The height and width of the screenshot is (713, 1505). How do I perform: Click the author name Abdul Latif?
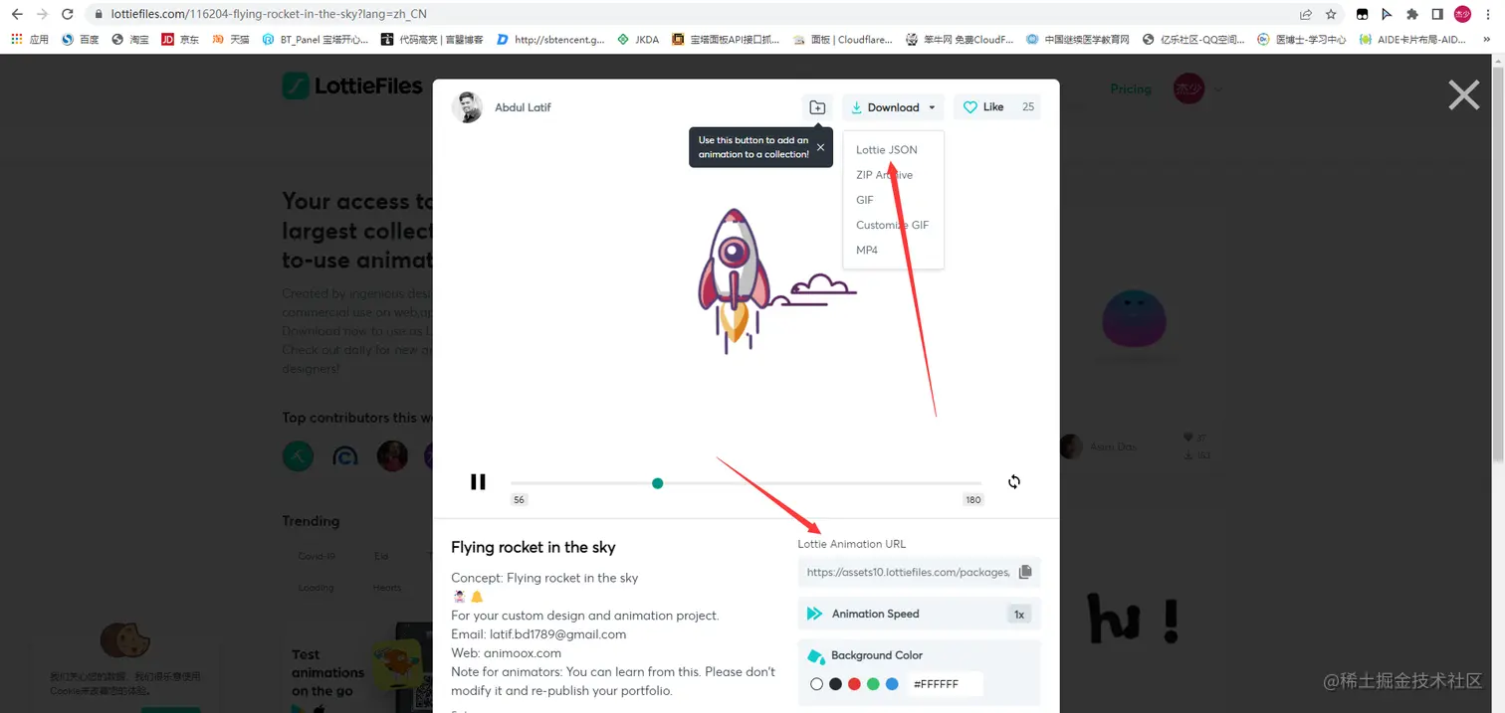click(x=523, y=107)
